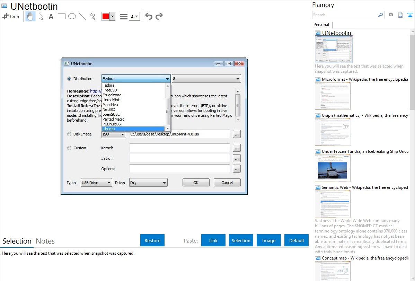415x281 pixels.
Task: Pick the text annotation tool
Action: 51,16
